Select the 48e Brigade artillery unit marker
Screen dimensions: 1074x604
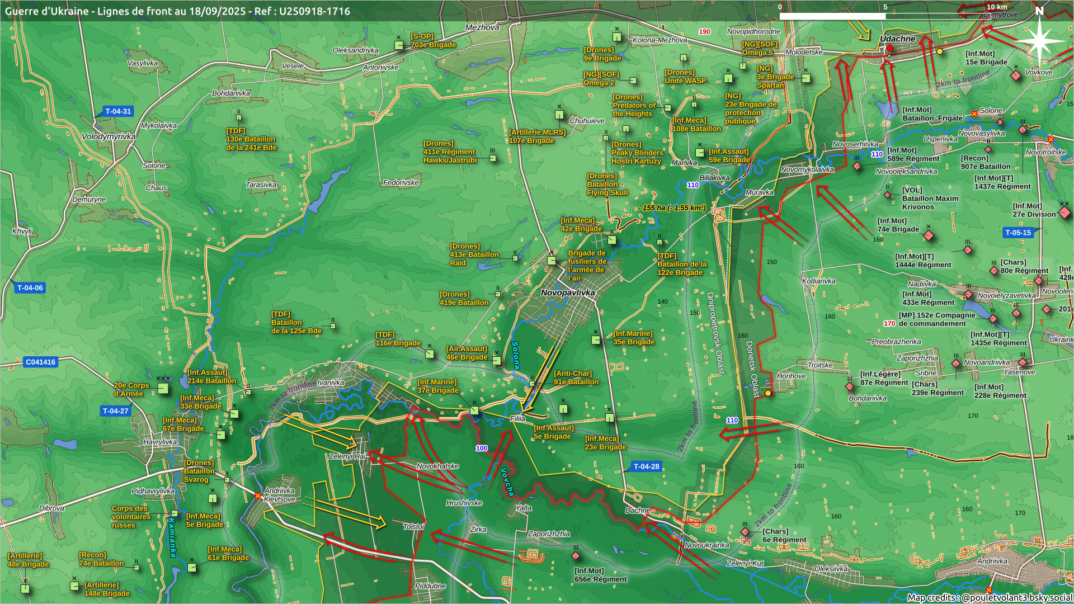point(25,588)
